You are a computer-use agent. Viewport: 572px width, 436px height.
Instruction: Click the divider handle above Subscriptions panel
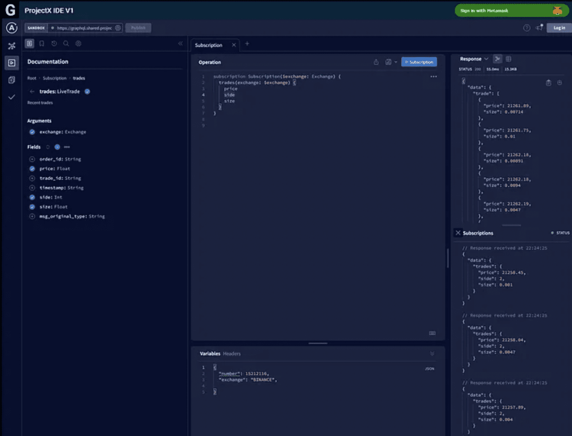coord(511,226)
